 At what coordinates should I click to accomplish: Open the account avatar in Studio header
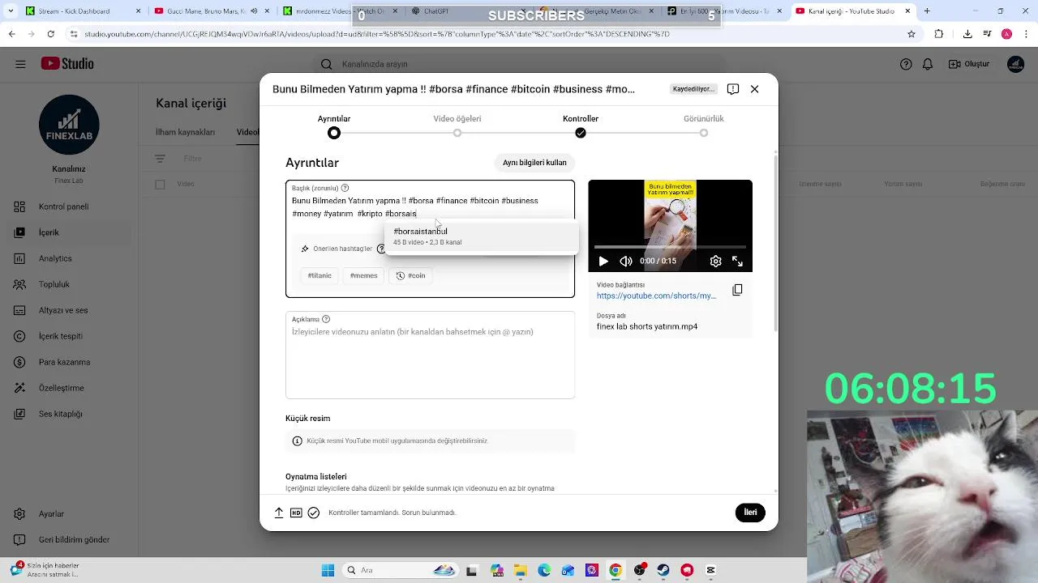point(1015,64)
